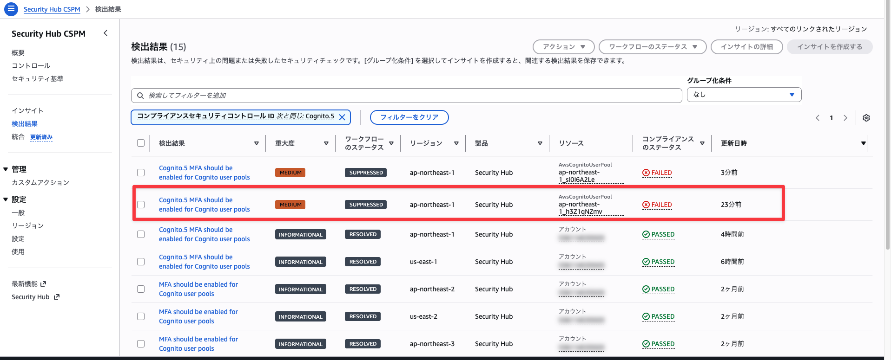Image resolution: width=891 pixels, height=360 pixels.
Task: Open 統合 in sidebar
Action: [18, 137]
